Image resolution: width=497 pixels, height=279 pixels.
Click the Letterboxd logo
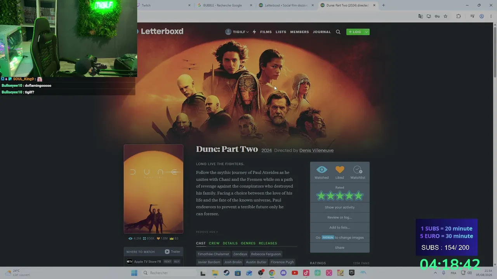pyautogui.click(x=160, y=31)
